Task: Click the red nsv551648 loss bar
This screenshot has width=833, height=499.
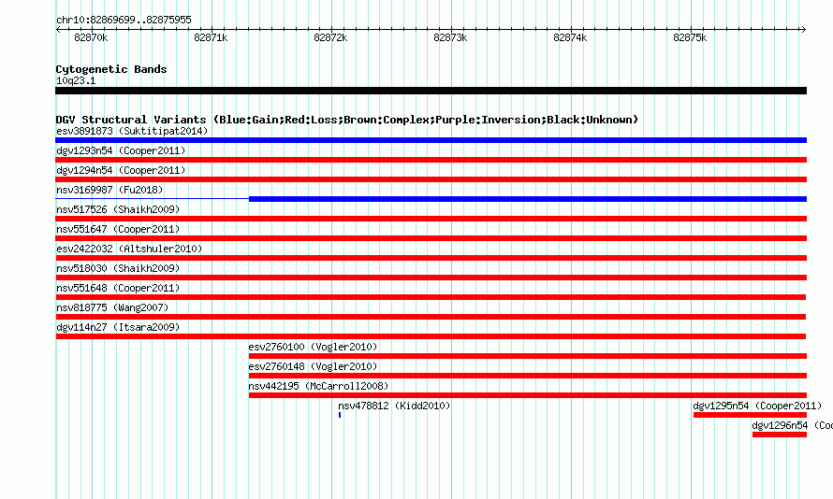Action: coord(431,297)
